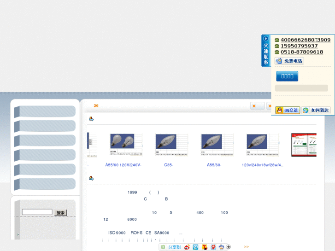Open the 如何到达 directions button

click(316, 110)
